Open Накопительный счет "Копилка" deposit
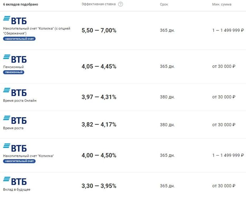 pos(28,156)
